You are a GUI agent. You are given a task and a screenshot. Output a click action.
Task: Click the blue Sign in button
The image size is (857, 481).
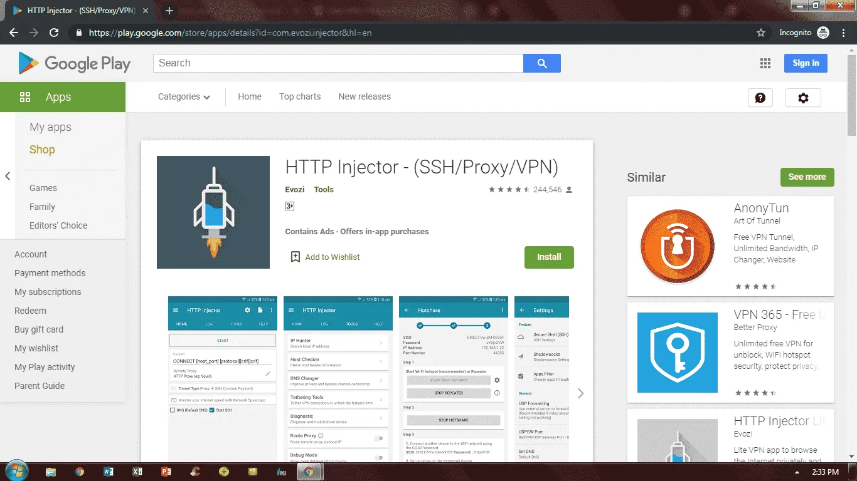[x=806, y=63]
